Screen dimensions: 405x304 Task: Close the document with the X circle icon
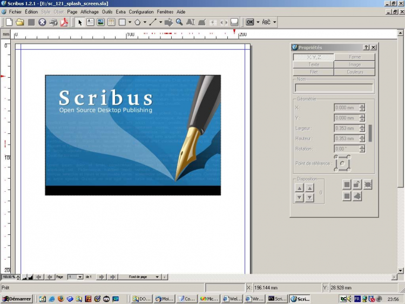(42, 22)
